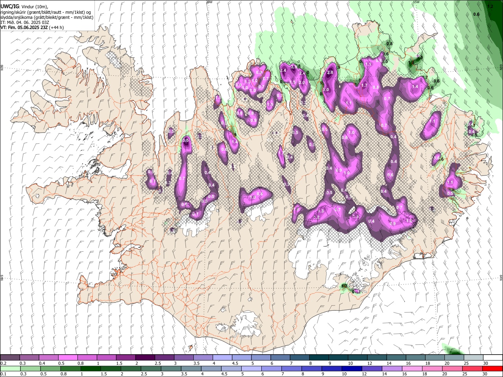Click the white swatch labeled 30 in upper legend row
This screenshot has height=377, width=503.
point(492,358)
